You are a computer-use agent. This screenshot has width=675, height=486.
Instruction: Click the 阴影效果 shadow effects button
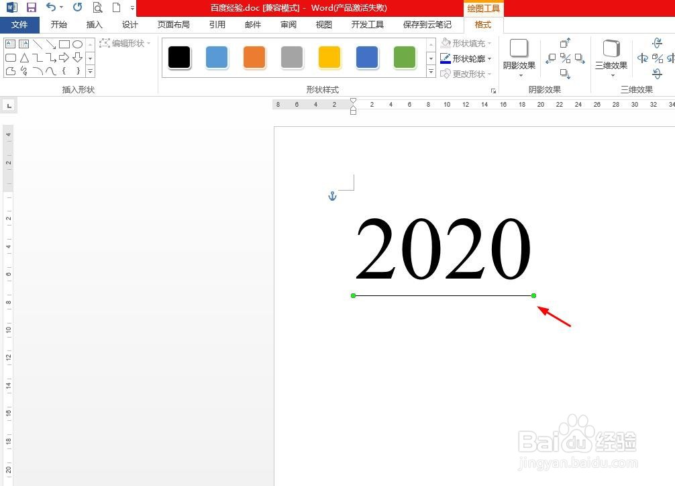tap(519, 57)
